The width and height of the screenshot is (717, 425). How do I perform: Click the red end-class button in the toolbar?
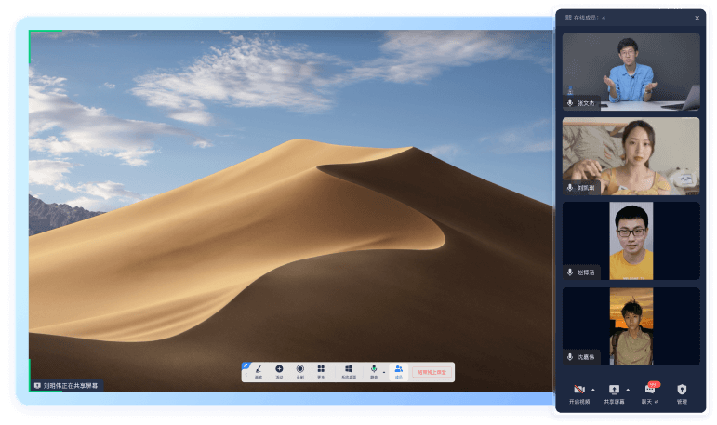432,372
